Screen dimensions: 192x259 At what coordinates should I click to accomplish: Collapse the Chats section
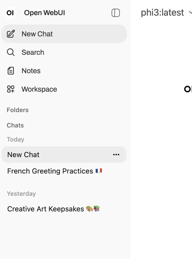[15, 125]
